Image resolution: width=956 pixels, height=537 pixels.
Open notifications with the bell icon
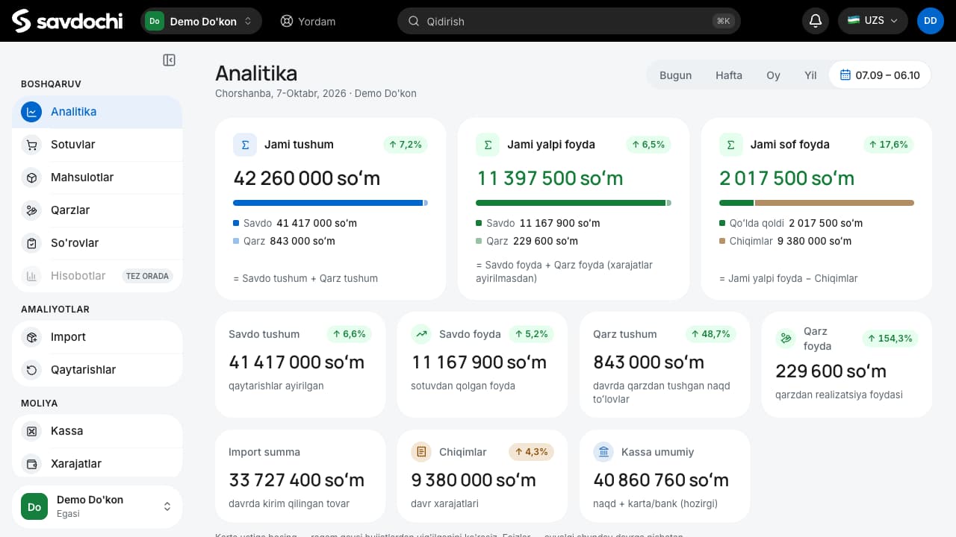click(x=816, y=21)
